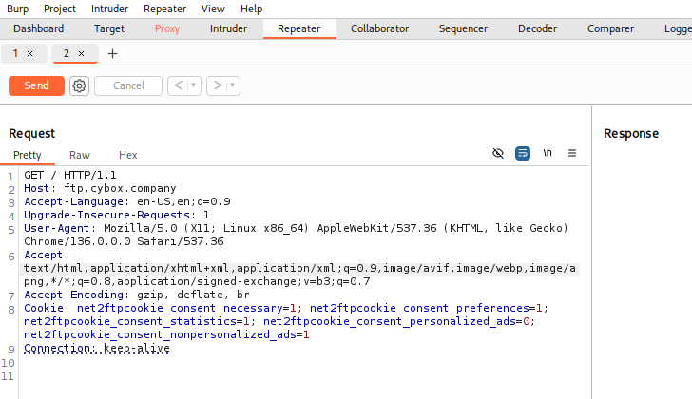
Task: Toggle hidden-eye icon in request editor
Action: (x=497, y=153)
